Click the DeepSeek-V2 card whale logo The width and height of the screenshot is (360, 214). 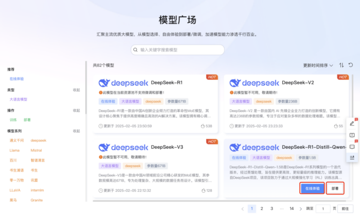[x=235, y=83]
